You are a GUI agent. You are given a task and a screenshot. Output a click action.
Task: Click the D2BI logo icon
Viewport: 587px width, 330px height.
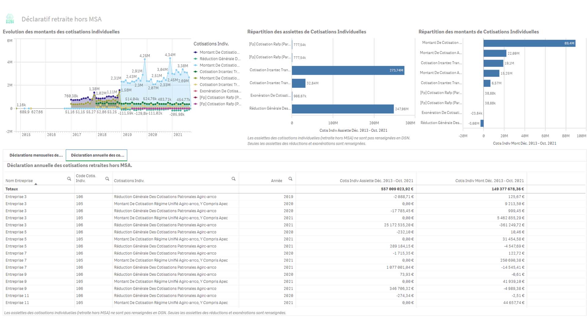[10, 19]
